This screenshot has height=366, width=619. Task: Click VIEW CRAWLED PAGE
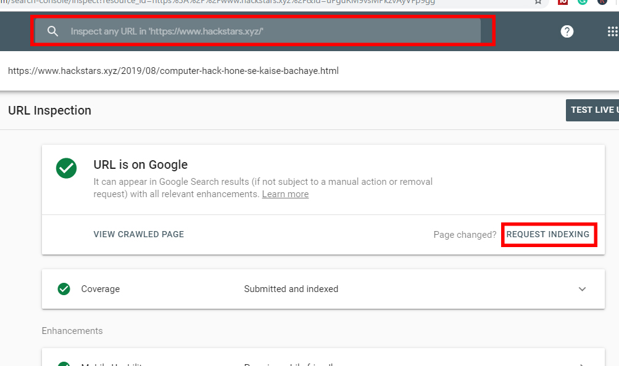pos(139,234)
